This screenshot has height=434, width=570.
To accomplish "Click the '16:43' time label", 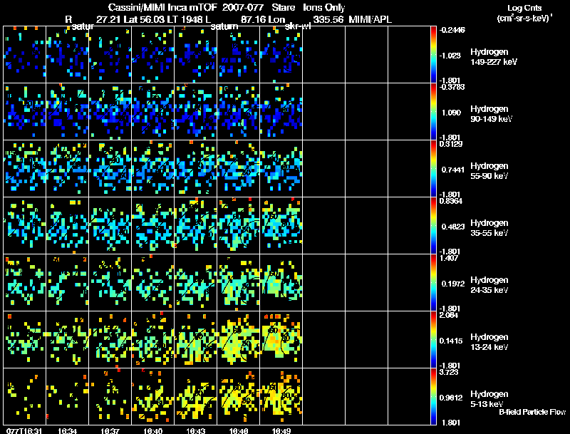I will [195, 431].
